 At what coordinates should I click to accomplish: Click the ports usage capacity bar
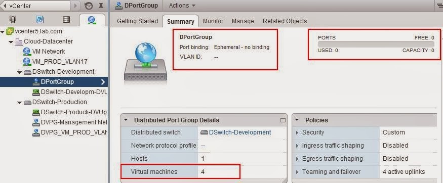pyautogui.click(x=376, y=44)
